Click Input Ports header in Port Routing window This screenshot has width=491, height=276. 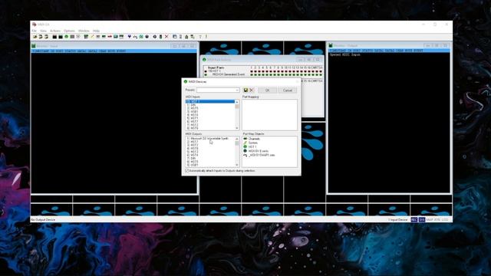(216, 67)
